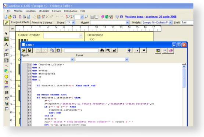This screenshot has width=204, height=137.
Task: Open the Oggetti dropdown in Editor
Action: click(x=72, y=60)
